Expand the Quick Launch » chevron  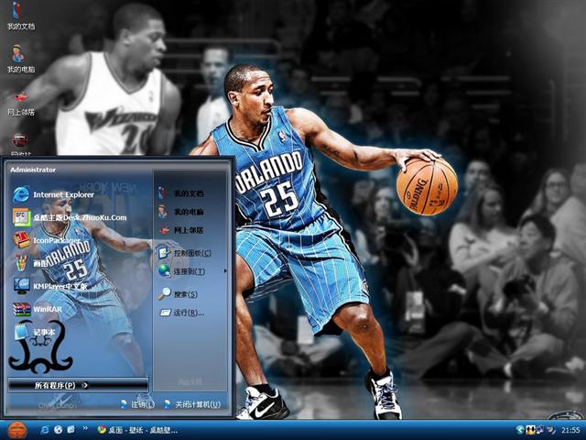tap(85, 428)
